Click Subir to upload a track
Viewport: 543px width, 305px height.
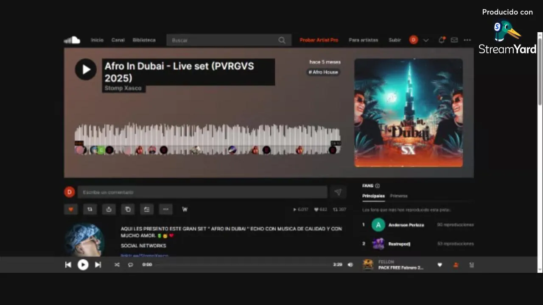coord(395,40)
